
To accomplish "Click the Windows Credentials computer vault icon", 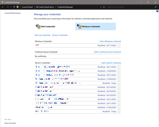I will 79,26.
